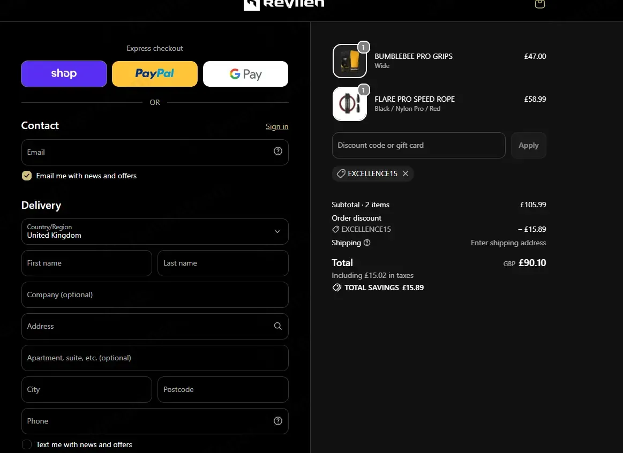Click the Including £15.02 in taxes text
Screen dimensions: 623x453
click(x=373, y=275)
